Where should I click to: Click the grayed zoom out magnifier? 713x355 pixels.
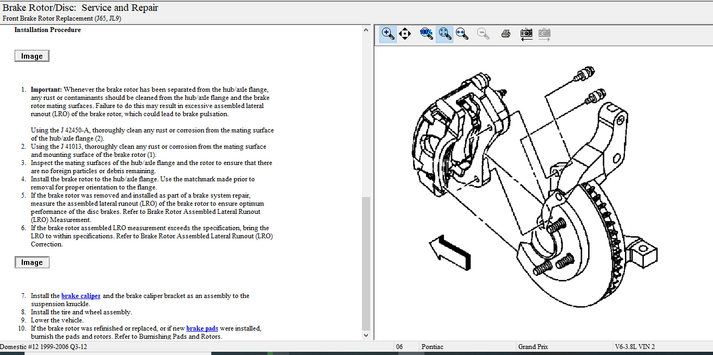(483, 34)
